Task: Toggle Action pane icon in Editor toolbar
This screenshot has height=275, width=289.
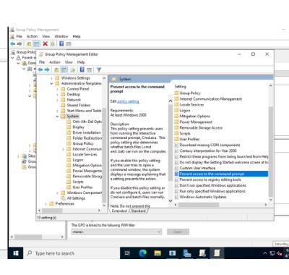Action: (89, 69)
